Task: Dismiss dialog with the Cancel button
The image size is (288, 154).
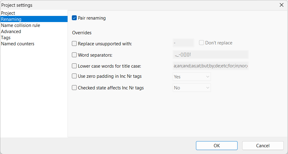Action: pyautogui.click(x=263, y=145)
